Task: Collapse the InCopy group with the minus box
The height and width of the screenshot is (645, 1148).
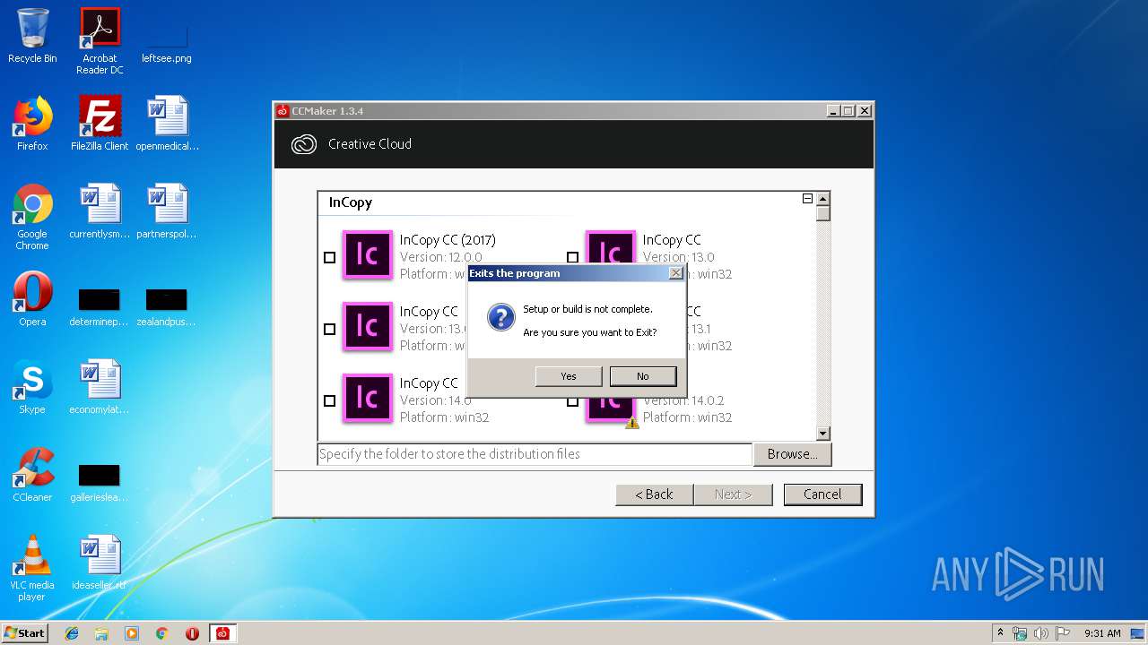Action: tap(807, 199)
